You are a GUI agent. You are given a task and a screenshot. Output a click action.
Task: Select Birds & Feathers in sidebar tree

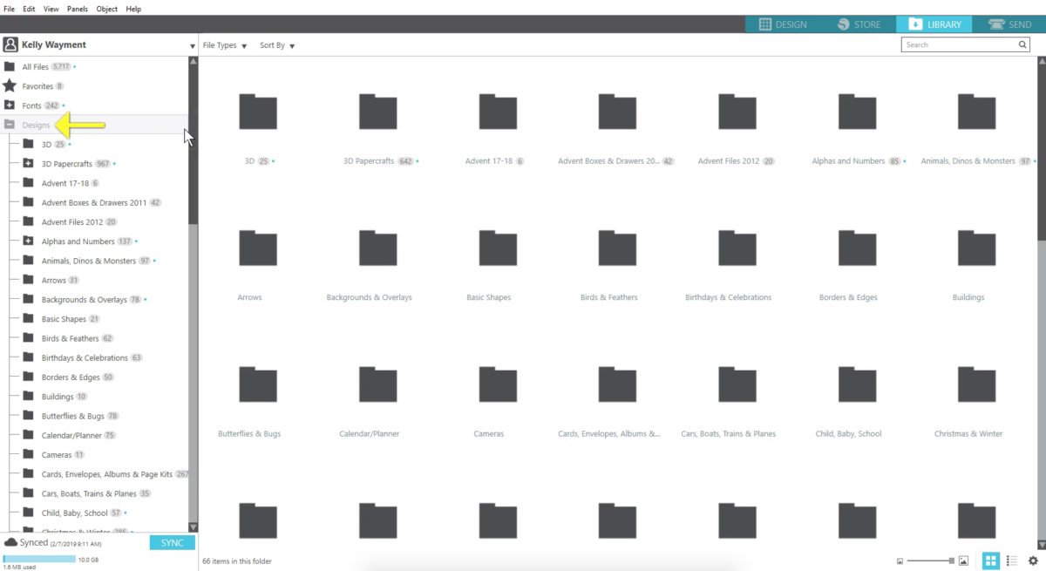70,338
